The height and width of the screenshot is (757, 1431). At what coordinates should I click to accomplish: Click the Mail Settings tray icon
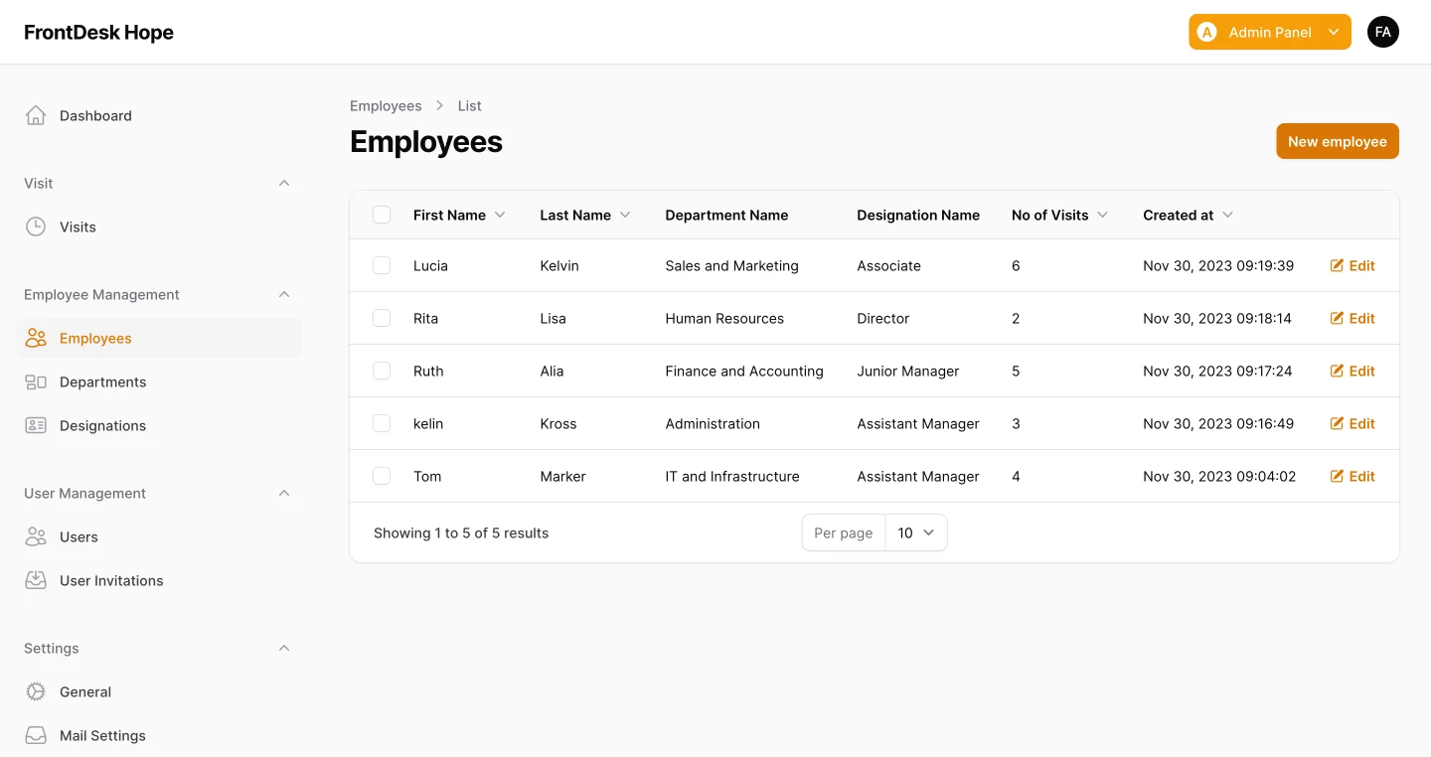(36, 735)
